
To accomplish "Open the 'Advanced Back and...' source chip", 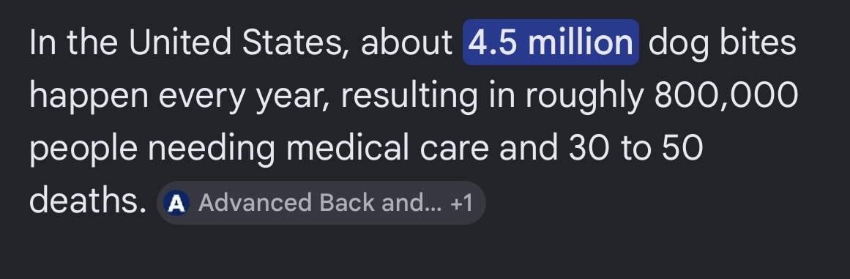I will 321,203.
